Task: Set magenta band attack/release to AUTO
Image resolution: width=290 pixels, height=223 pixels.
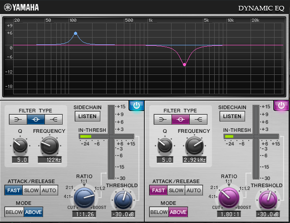Action: point(194,190)
